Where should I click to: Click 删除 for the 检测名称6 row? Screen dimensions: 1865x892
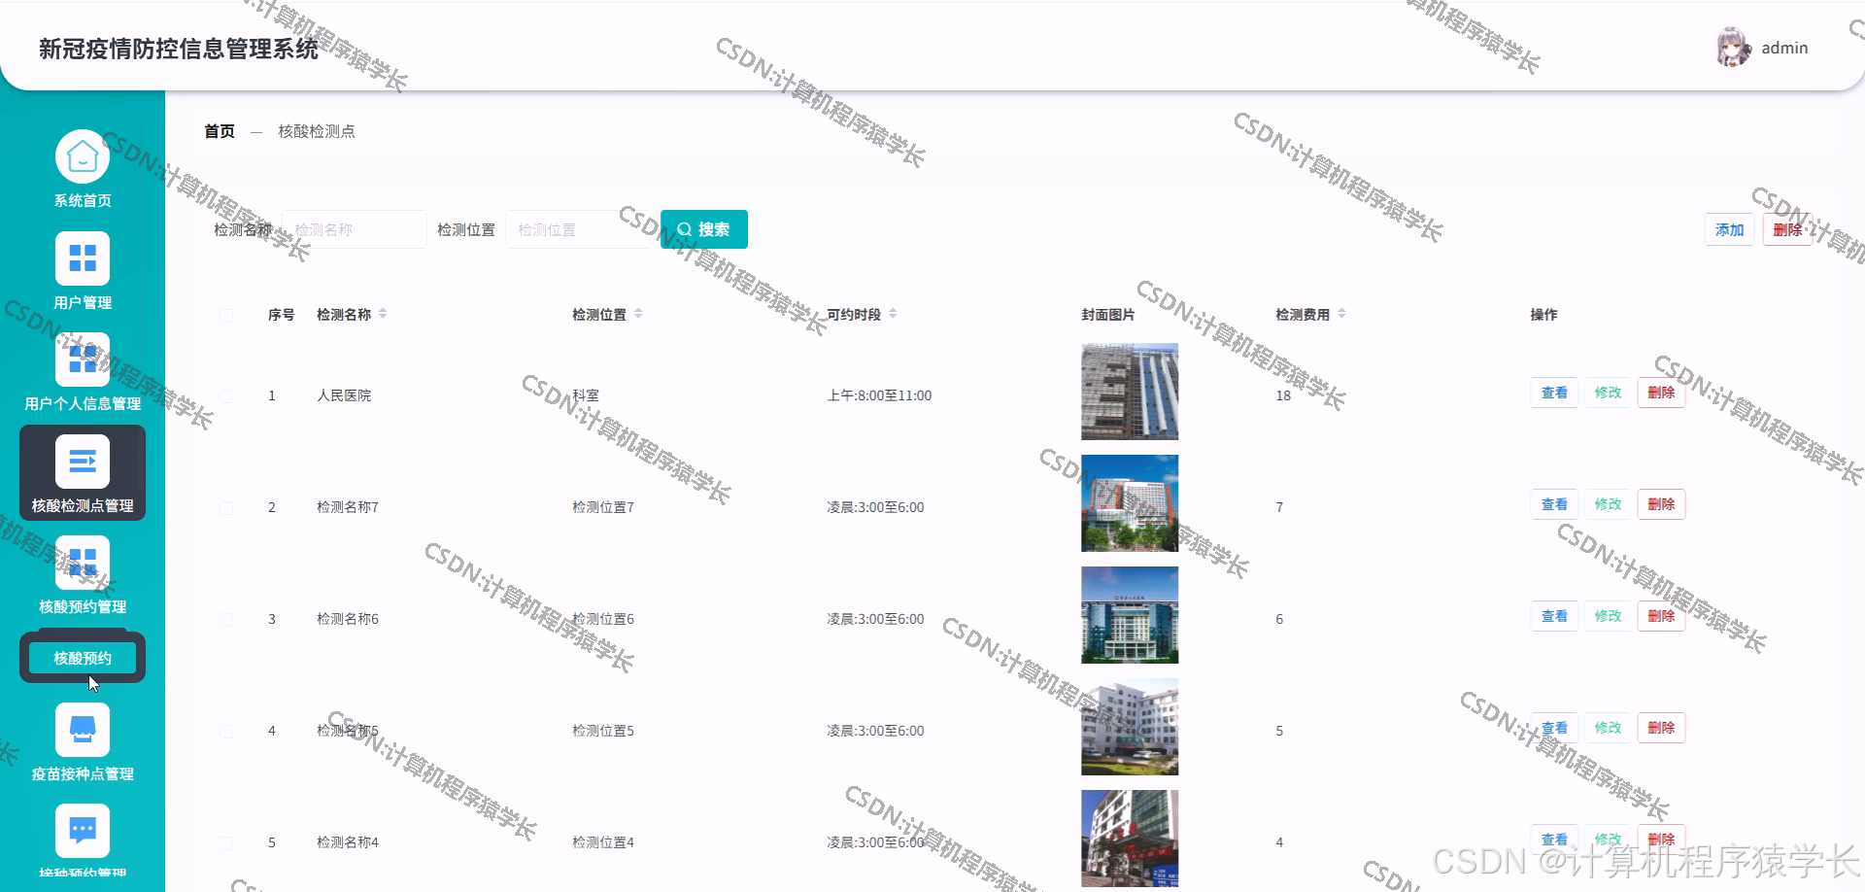(1661, 616)
